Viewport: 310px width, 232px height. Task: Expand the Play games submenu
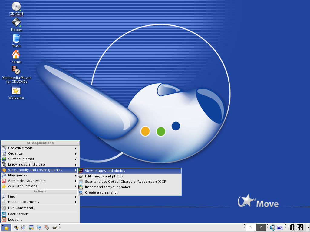pos(40,176)
